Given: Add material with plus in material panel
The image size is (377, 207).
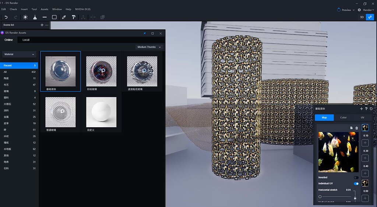Looking at the screenshot, I should tap(362, 109).
